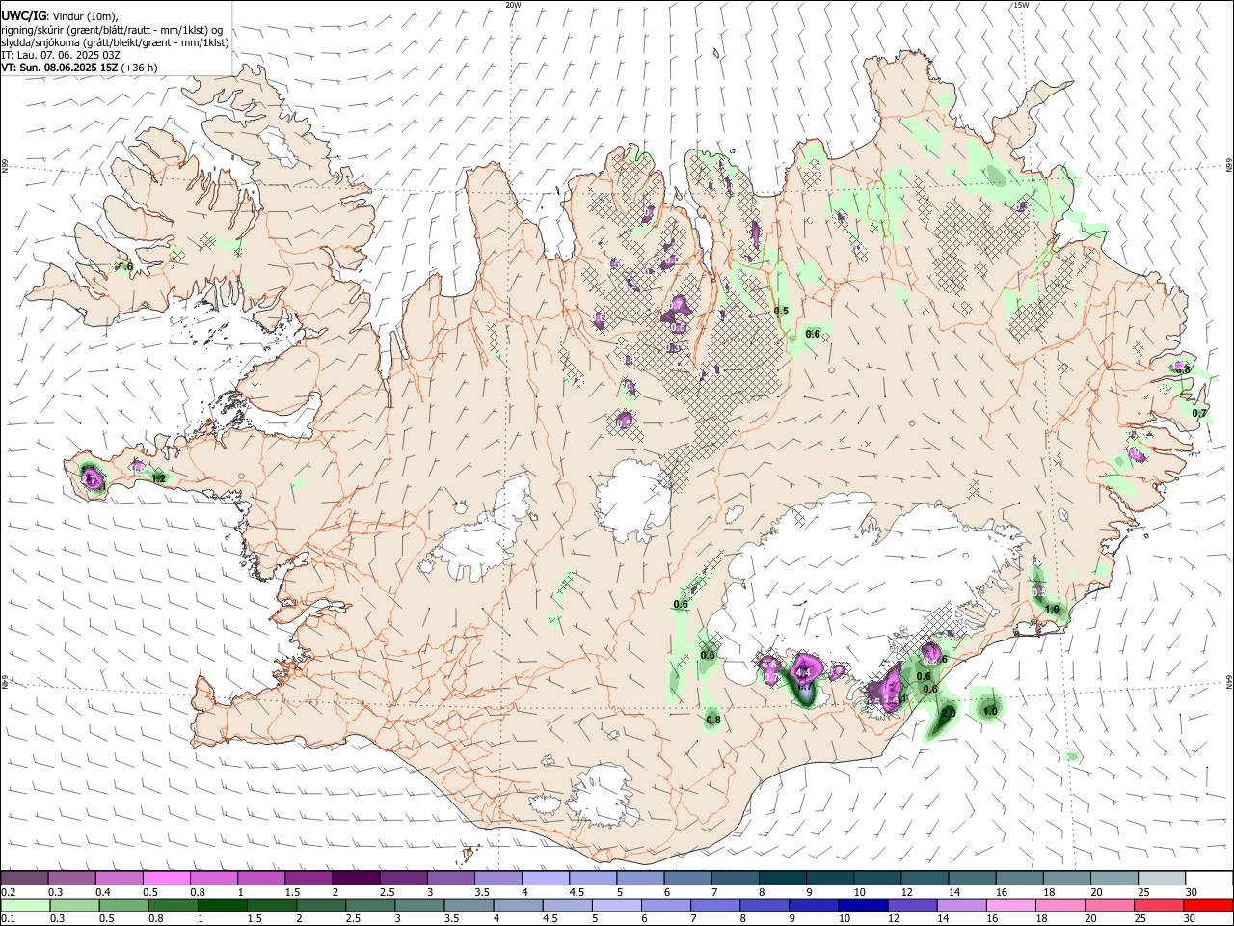This screenshot has height=926, width=1234.
Task: Click the light gray 25–30 snow swatch
Action: coord(1162,879)
